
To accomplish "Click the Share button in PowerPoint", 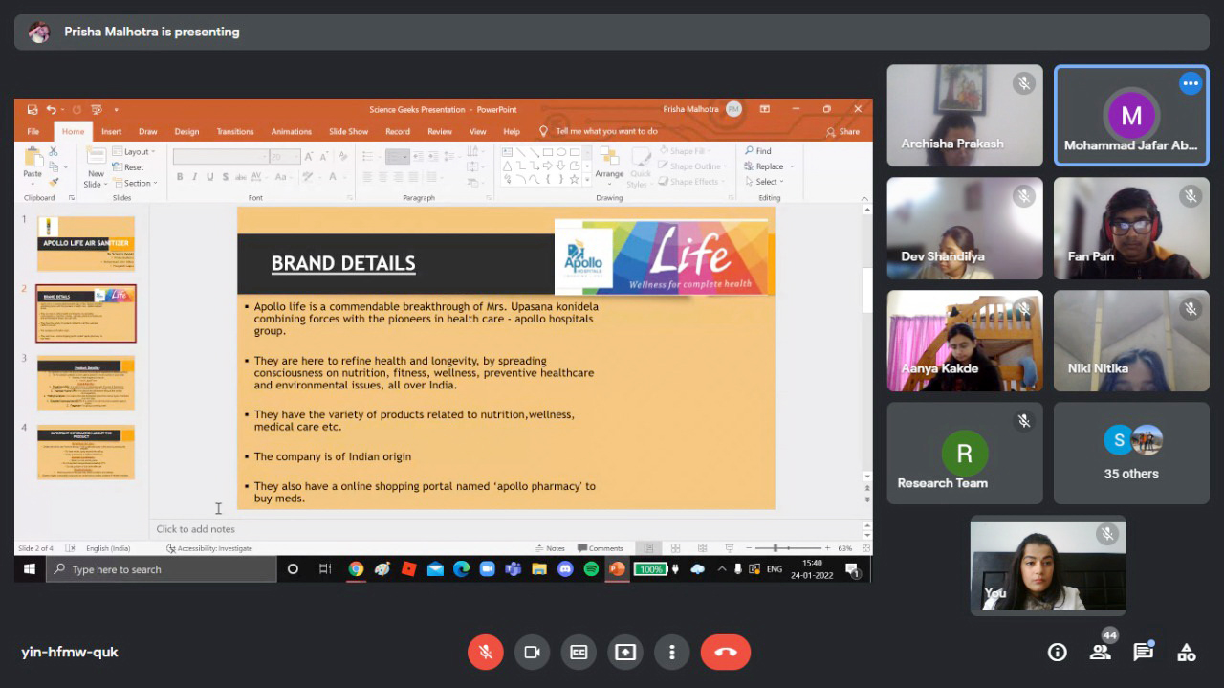I will [843, 131].
